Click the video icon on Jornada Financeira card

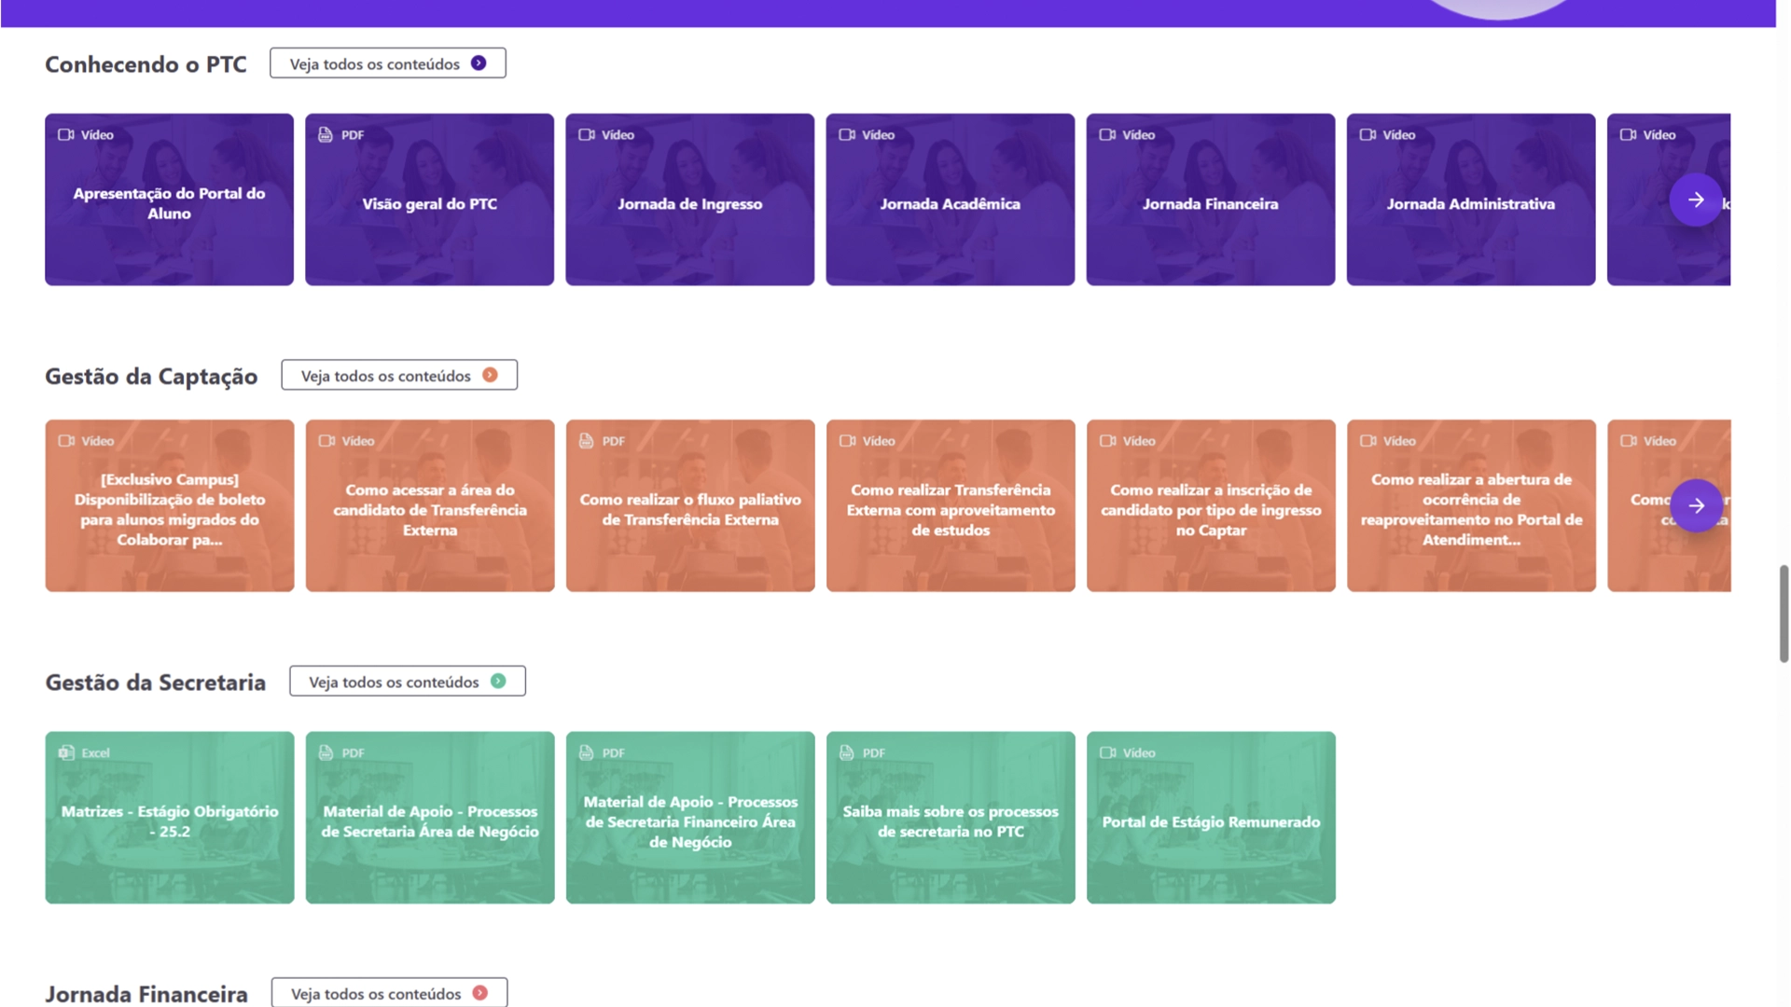point(1107,135)
